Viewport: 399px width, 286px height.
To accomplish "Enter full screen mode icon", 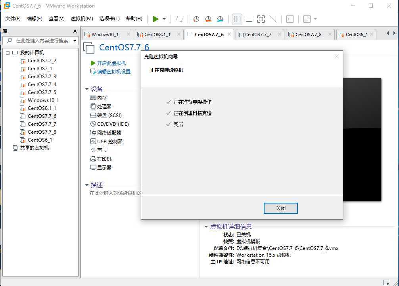I will pyautogui.click(x=261, y=19).
